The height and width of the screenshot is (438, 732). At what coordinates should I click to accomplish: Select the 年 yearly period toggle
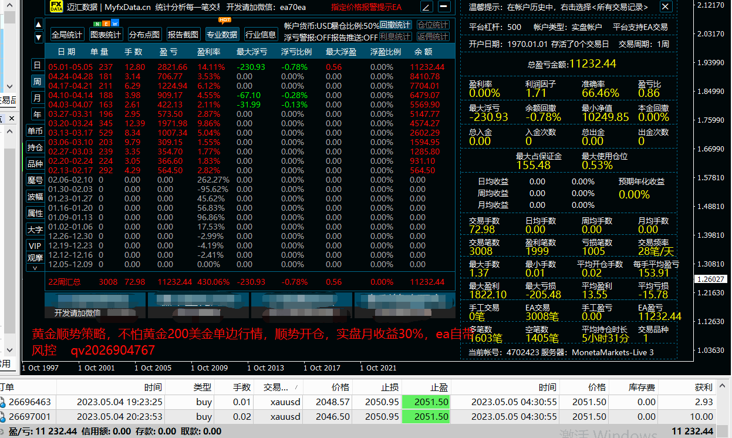click(37, 114)
